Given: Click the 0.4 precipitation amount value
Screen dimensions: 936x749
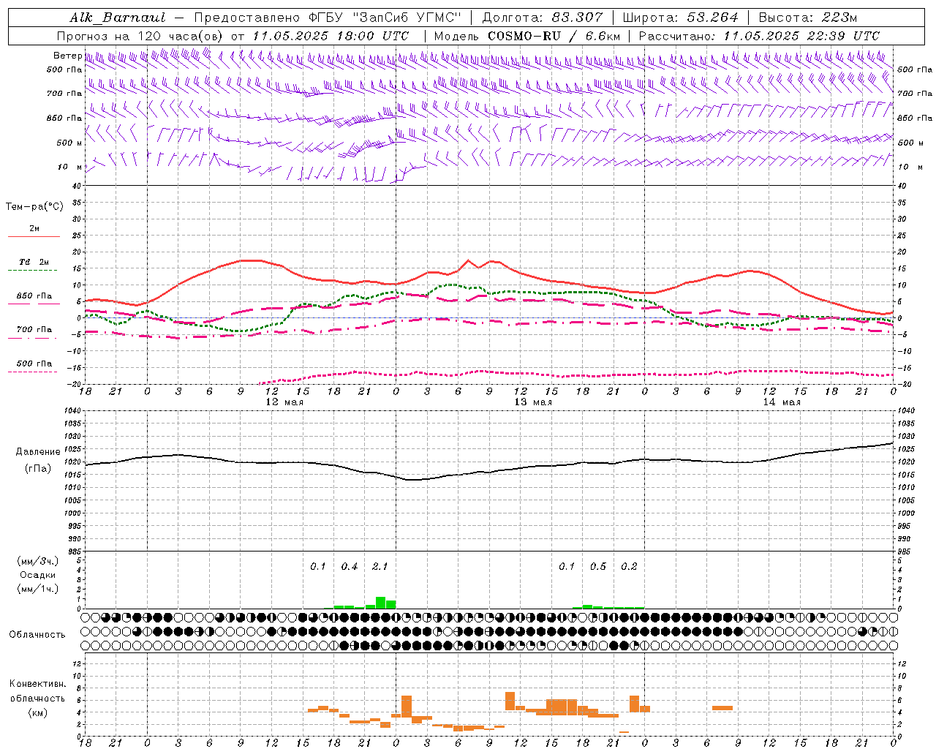Looking at the screenshot, I should (350, 567).
